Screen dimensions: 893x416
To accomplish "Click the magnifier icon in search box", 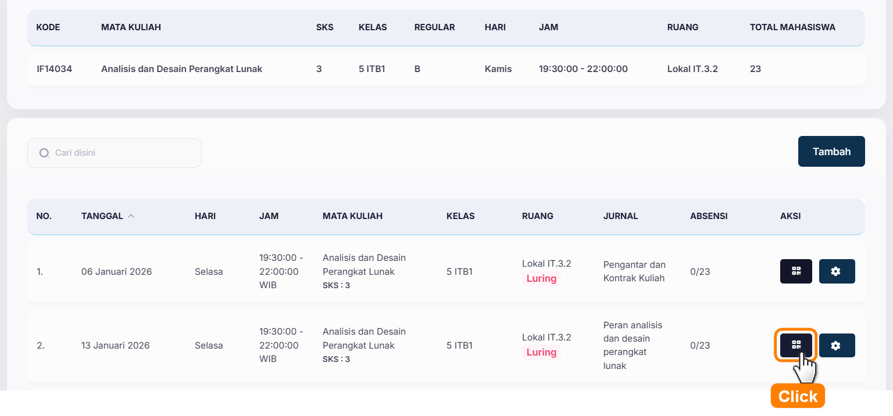I will click(x=44, y=153).
